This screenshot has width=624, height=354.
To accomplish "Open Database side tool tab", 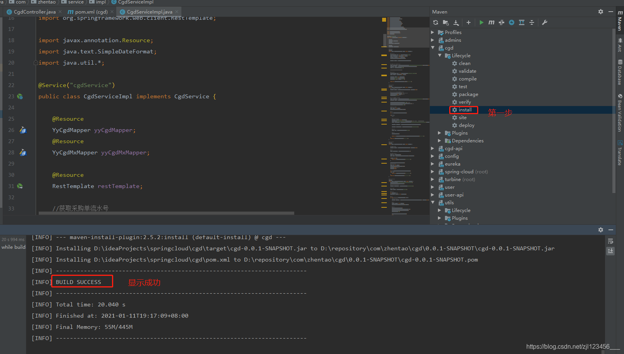I will (620, 72).
